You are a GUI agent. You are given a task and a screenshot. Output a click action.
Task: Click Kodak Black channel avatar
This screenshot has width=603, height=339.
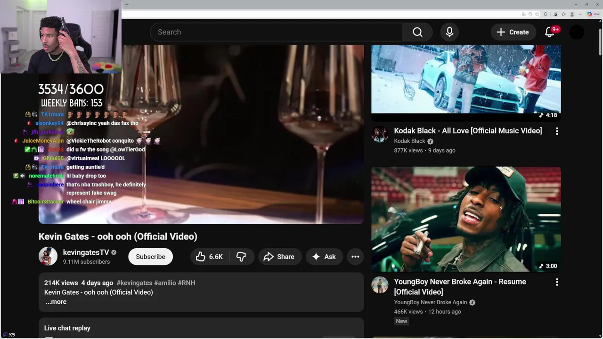(x=380, y=134)
